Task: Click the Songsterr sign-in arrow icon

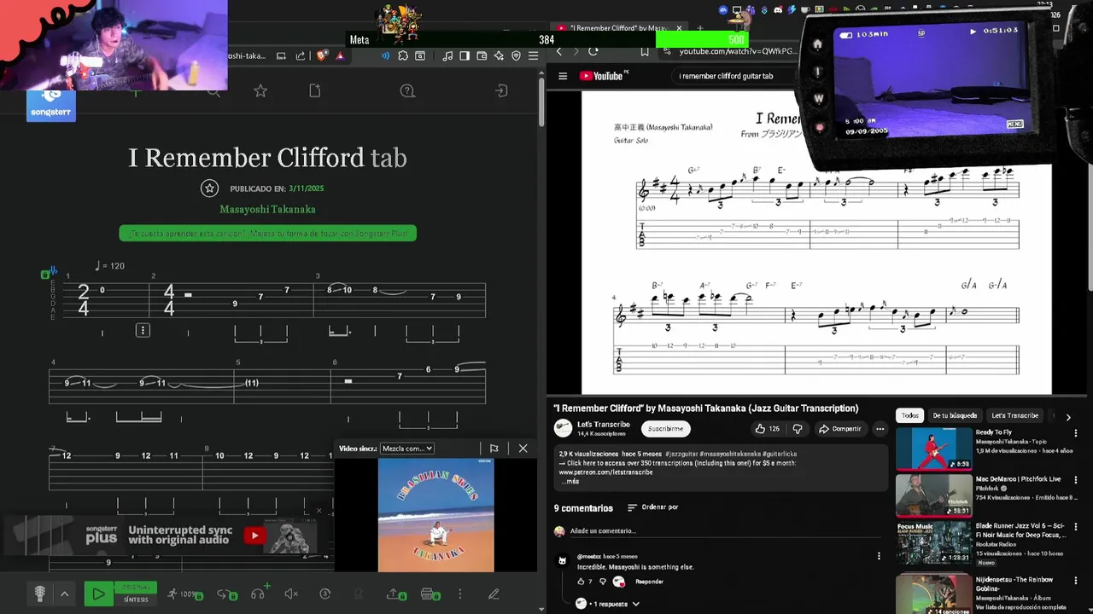Action: (x=502, y=90)
